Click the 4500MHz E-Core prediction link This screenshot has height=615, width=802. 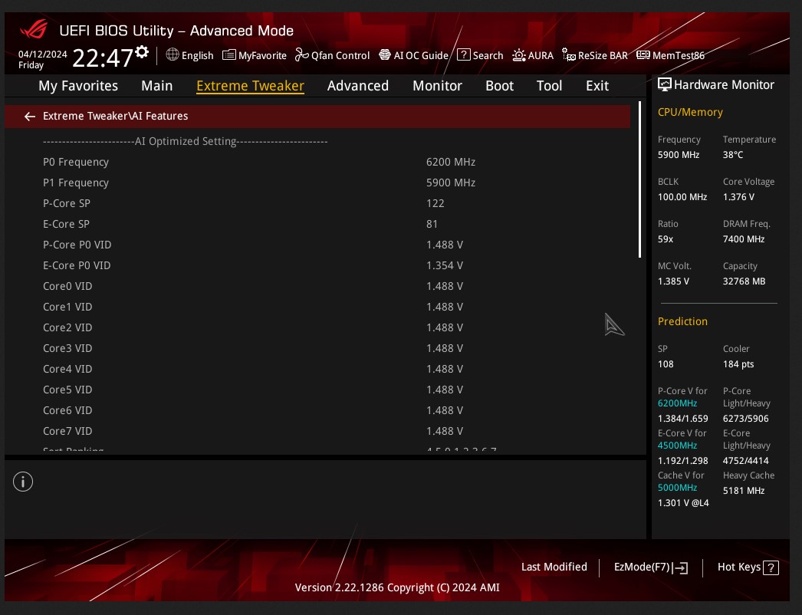point(677,445)
